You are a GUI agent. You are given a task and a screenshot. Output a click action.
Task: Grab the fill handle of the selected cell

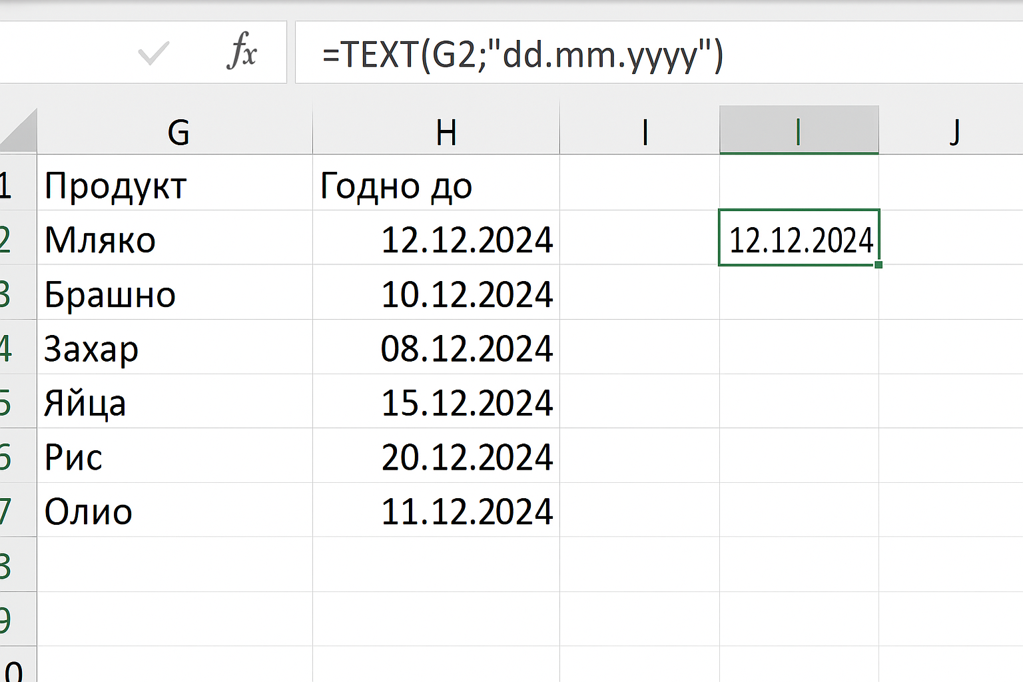(879, 265)
